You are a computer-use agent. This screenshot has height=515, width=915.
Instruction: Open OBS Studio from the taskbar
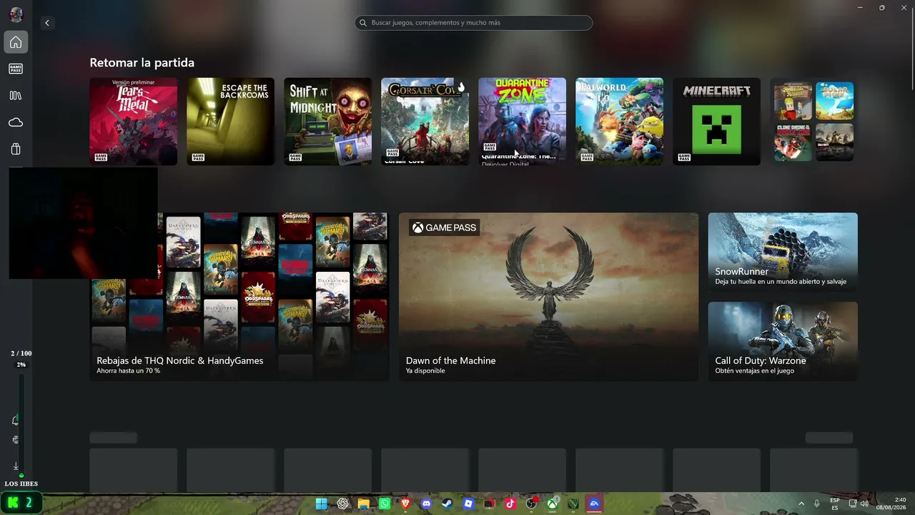(x=531, y=504)
